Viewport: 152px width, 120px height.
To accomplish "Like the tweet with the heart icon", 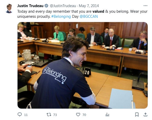I will (x=78, y=115).
